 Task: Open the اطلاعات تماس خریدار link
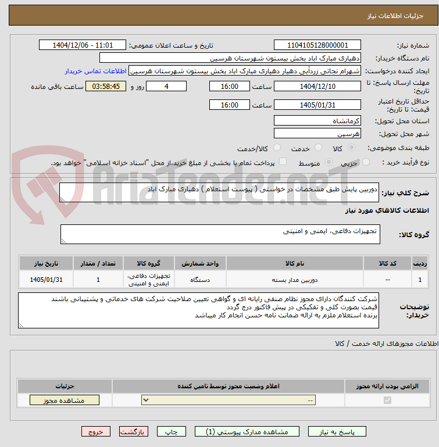[95, 71]
